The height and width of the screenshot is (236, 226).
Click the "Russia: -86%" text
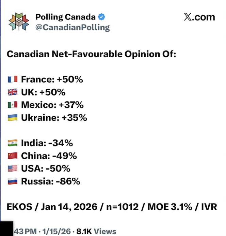50,182
